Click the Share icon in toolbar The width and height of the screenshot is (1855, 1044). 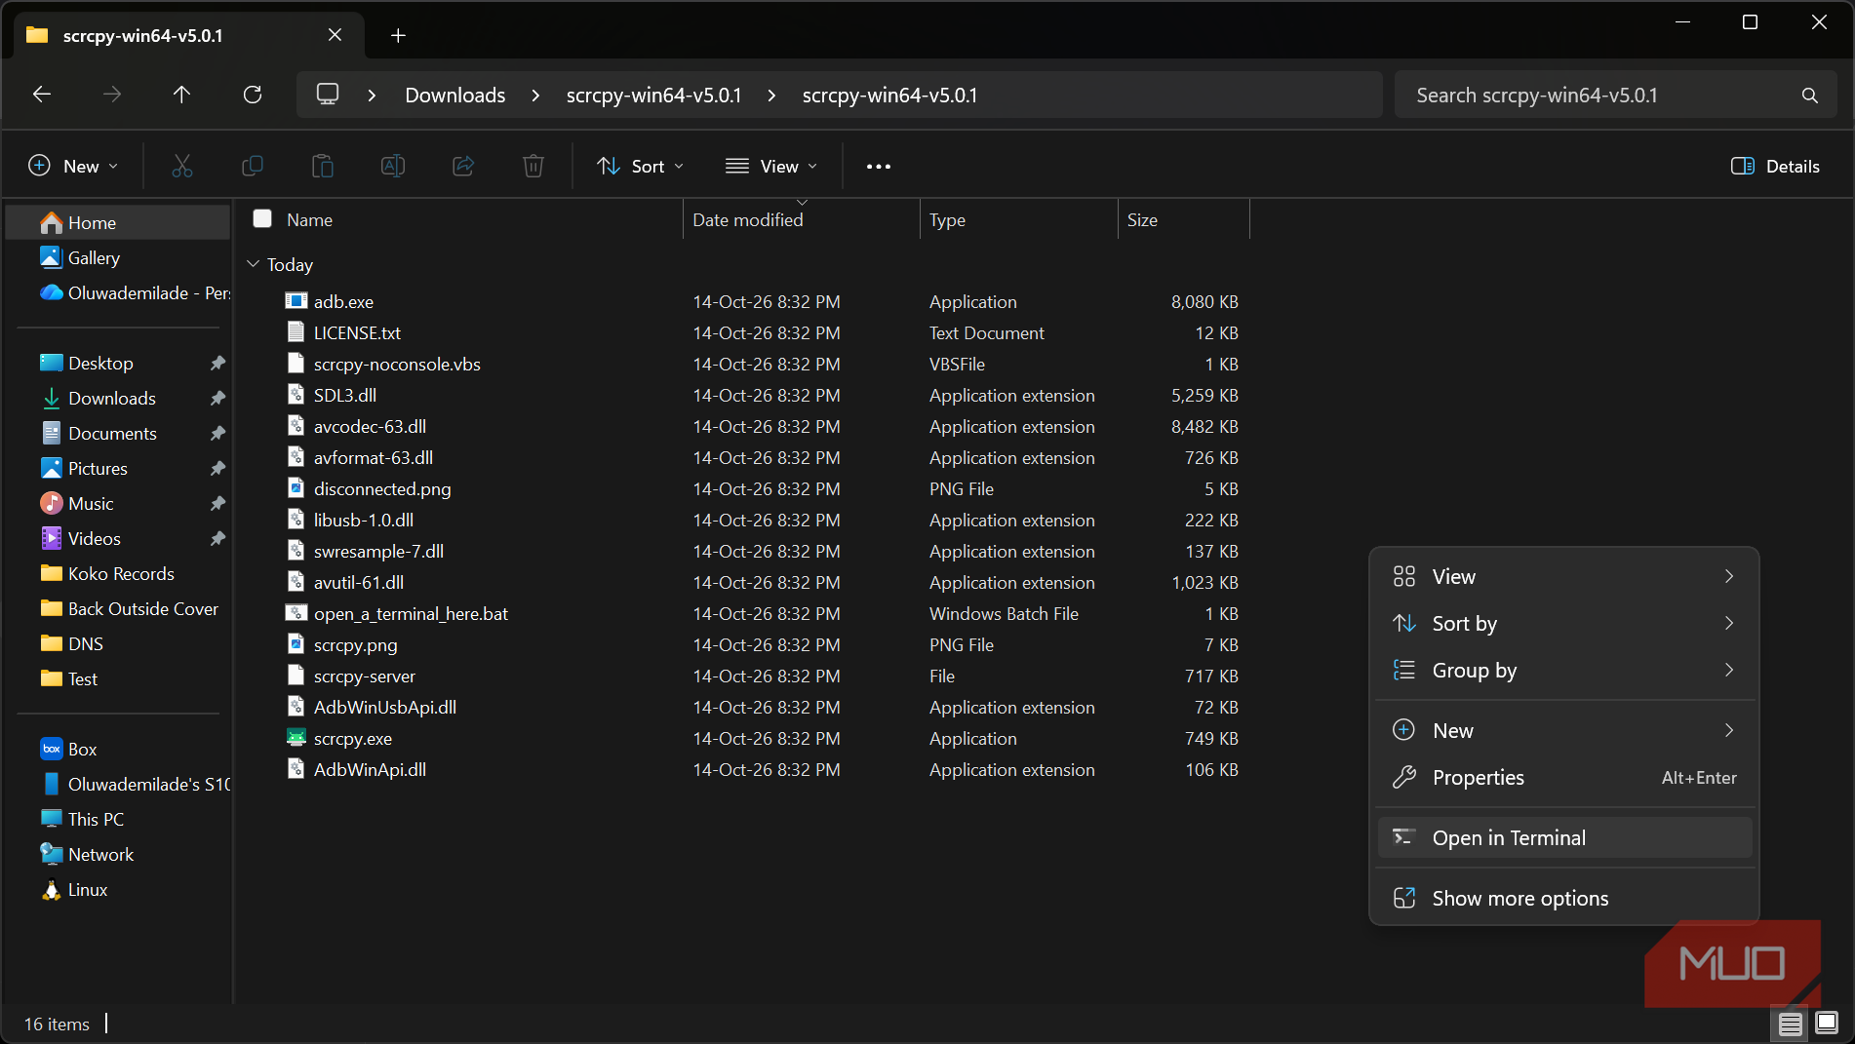click(462, 166)
